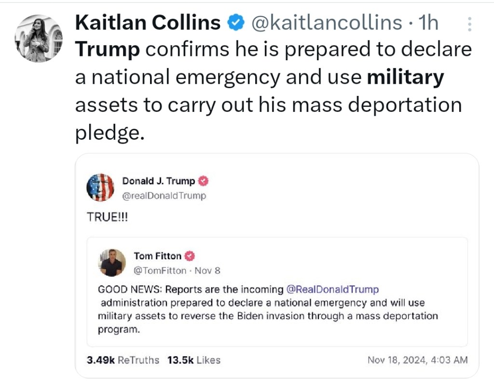
Task: Click the TRUE!!! post text
Action: pos(107,217)
